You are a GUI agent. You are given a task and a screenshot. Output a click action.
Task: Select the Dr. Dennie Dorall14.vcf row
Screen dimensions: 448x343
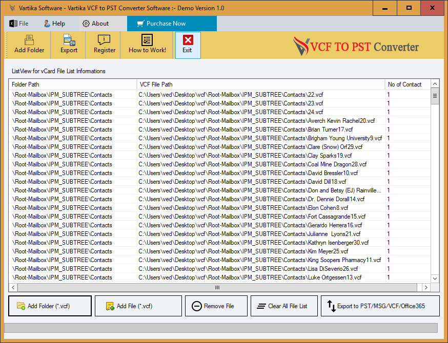(219, 199)
